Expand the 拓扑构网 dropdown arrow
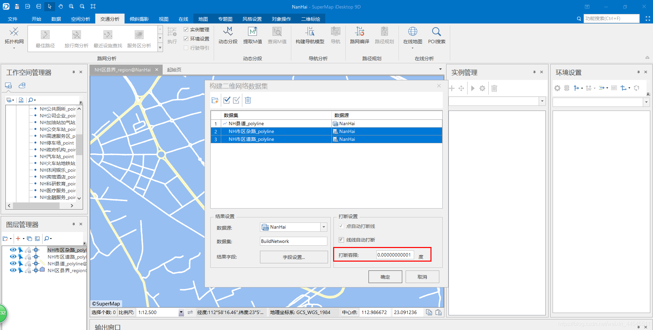653x330 pixels. coord(14,48)
